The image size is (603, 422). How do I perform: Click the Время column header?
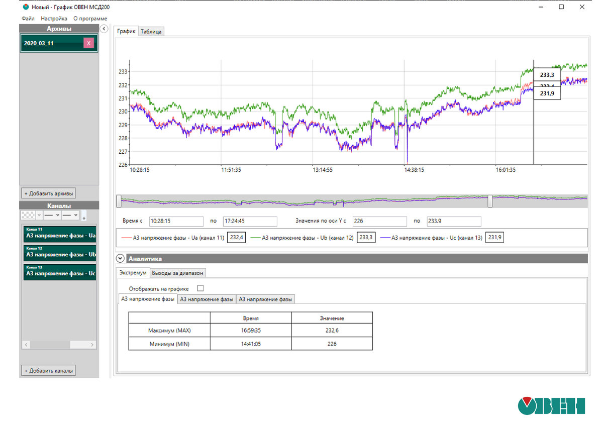pos(250,318)
